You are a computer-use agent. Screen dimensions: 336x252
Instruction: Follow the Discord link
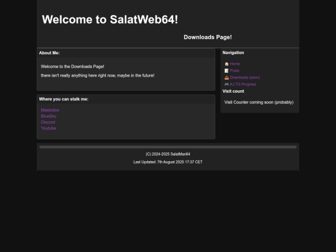click(x=48, y=122)
